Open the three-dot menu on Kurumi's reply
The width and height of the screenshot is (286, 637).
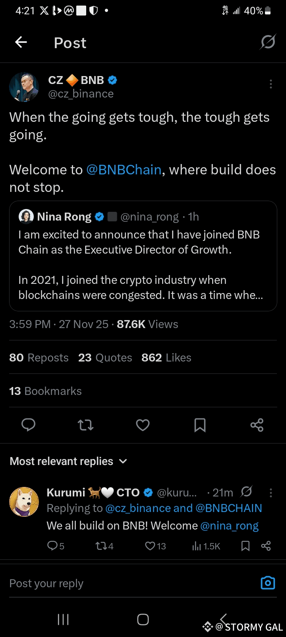coord(271,493)
